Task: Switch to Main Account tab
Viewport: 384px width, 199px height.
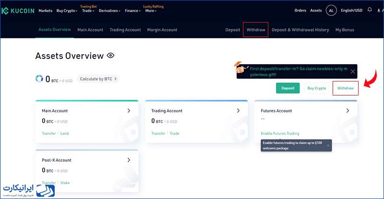Action: pos(90,30)
